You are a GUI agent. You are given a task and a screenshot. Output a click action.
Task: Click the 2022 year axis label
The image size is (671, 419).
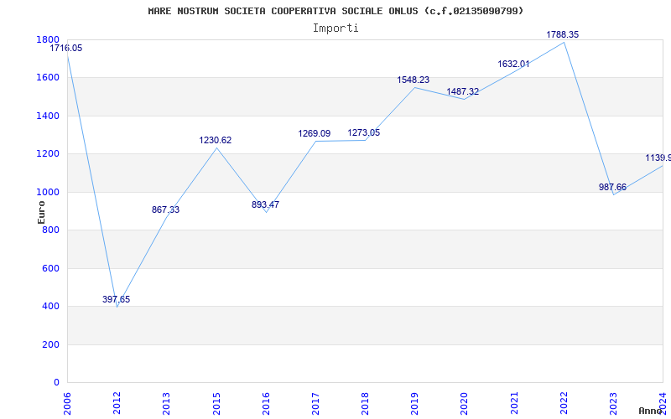coord(564,403)
